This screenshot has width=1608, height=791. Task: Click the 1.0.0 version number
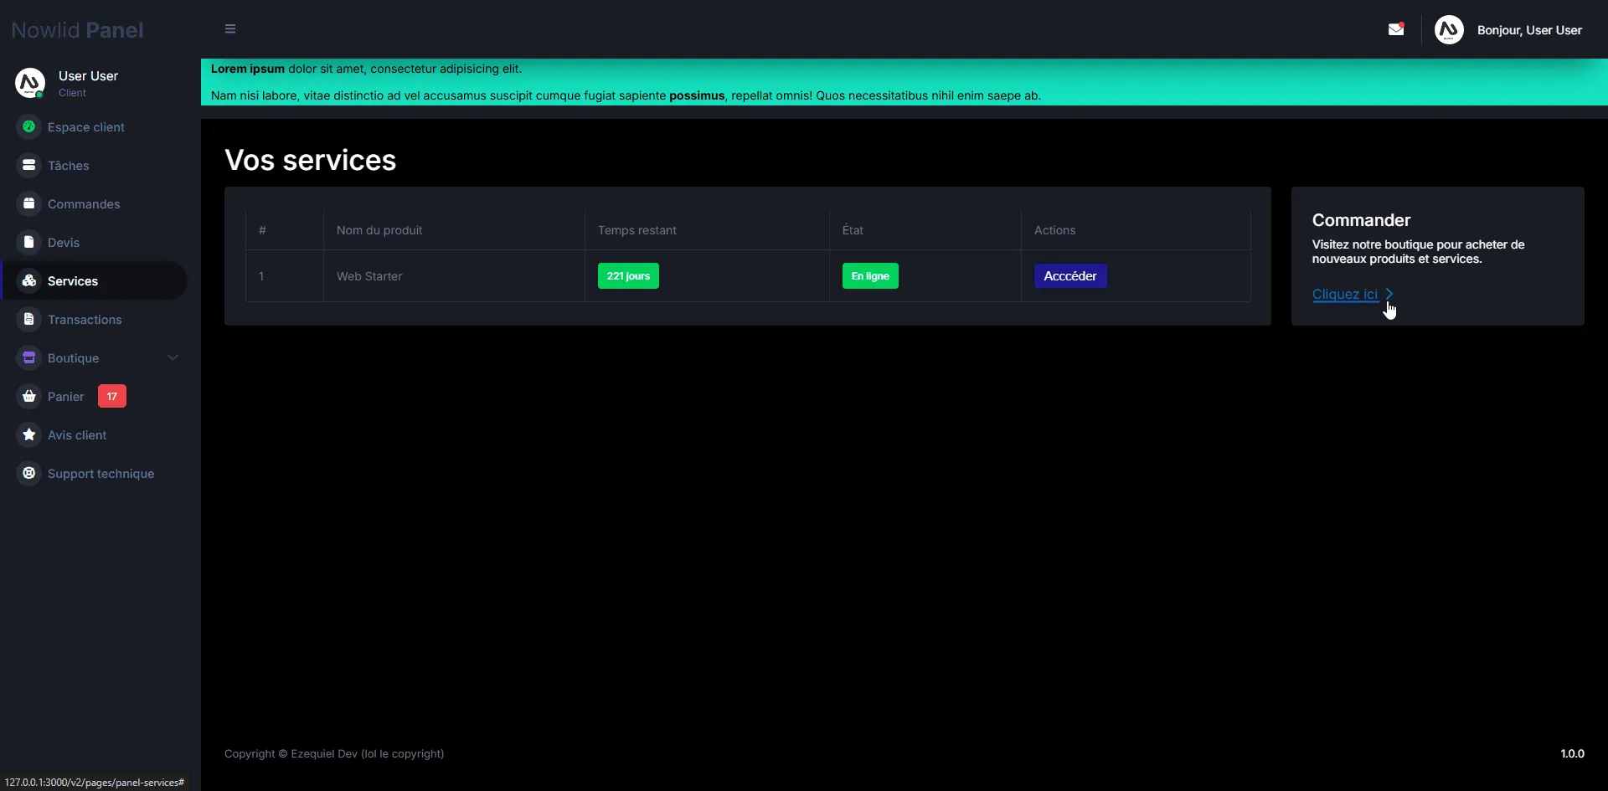click(x=1572, y=753)
